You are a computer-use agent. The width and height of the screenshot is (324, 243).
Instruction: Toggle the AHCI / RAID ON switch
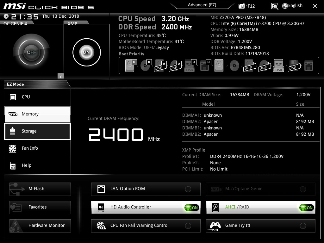307,208
